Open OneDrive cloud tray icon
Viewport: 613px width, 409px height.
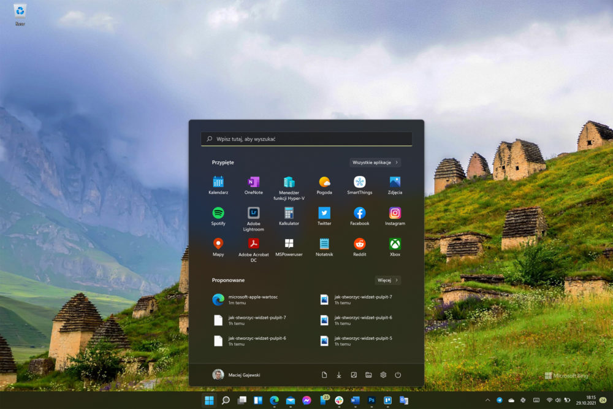511,400
